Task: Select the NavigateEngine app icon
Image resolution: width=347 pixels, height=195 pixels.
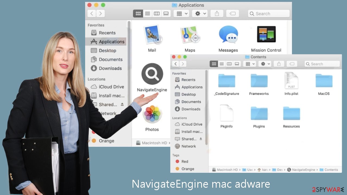Action: point(152,74)
